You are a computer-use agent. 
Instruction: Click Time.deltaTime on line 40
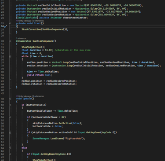(x=48, y=72)
